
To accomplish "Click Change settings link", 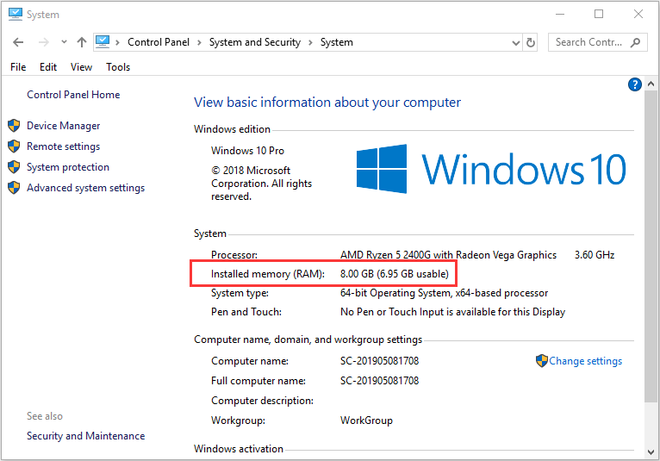I will [586, 361].
